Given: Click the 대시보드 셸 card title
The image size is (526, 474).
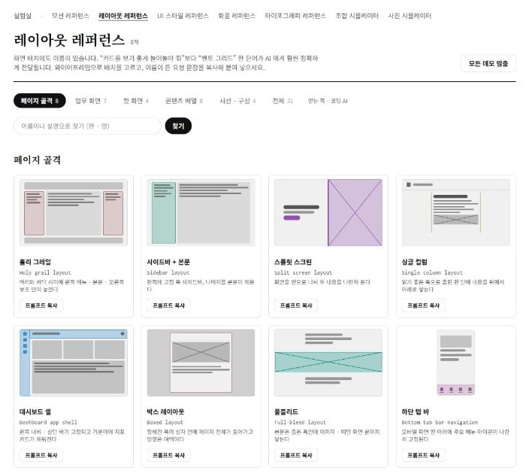Looking at the screenshot, I should pyautogui.click(x=35, y=412).
